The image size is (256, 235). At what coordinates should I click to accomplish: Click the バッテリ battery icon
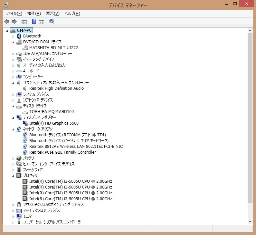(x=19, y=158)
